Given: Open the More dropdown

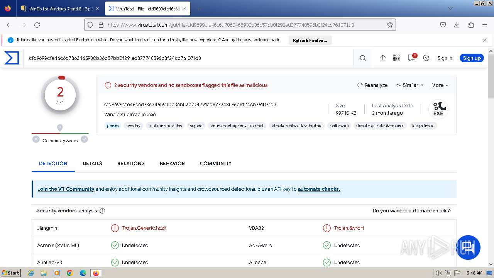Looking at the screenshot, I should click(x=440, y=85).
